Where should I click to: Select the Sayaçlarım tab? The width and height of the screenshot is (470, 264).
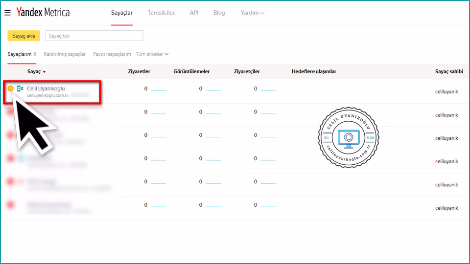tap(22, 54)
